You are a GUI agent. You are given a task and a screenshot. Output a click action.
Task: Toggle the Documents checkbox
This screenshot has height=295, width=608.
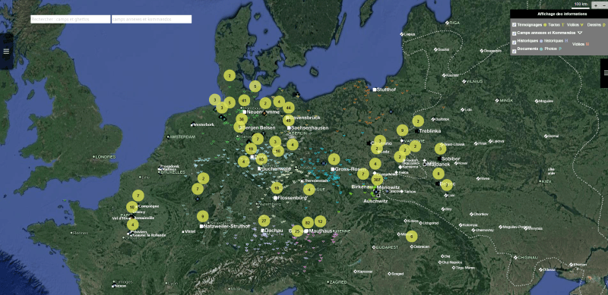click(x=514, y=50)
